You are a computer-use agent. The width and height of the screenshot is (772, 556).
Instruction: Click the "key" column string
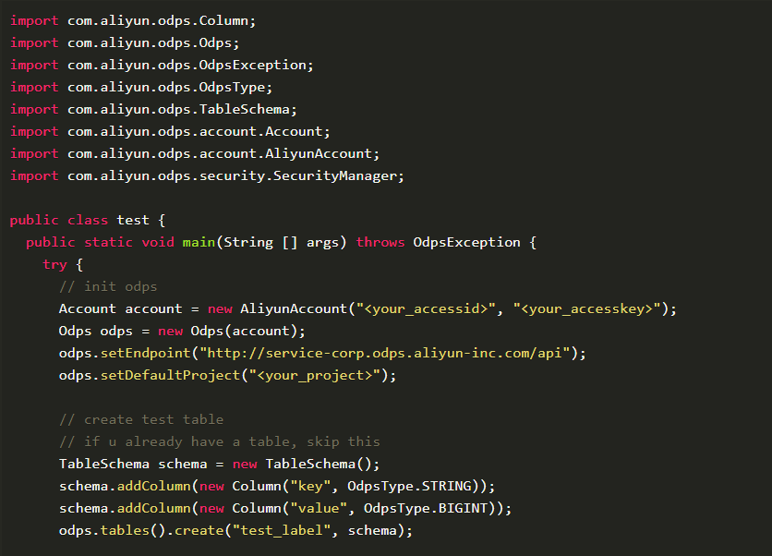point(310,486)
